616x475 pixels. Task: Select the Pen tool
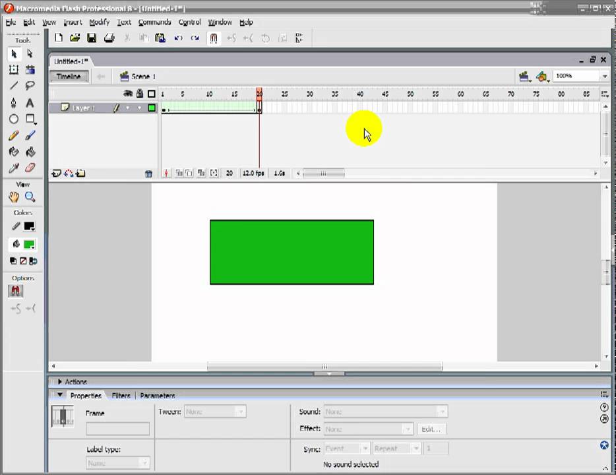(x=14, y=102)
